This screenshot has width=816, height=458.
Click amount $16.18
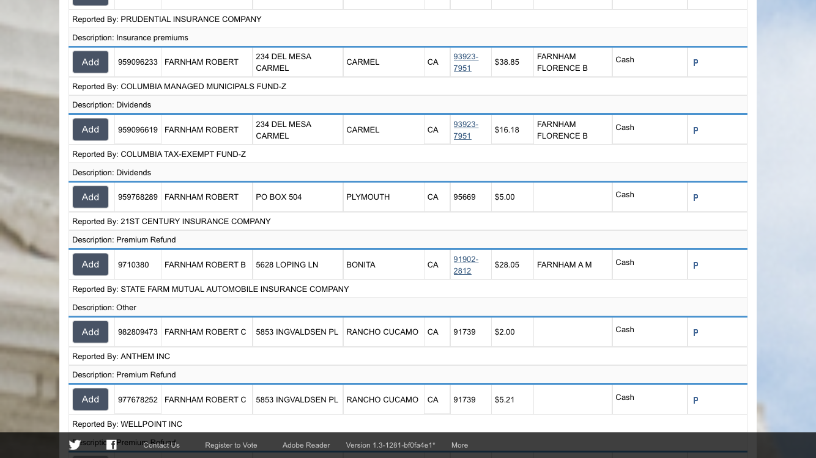507,129
